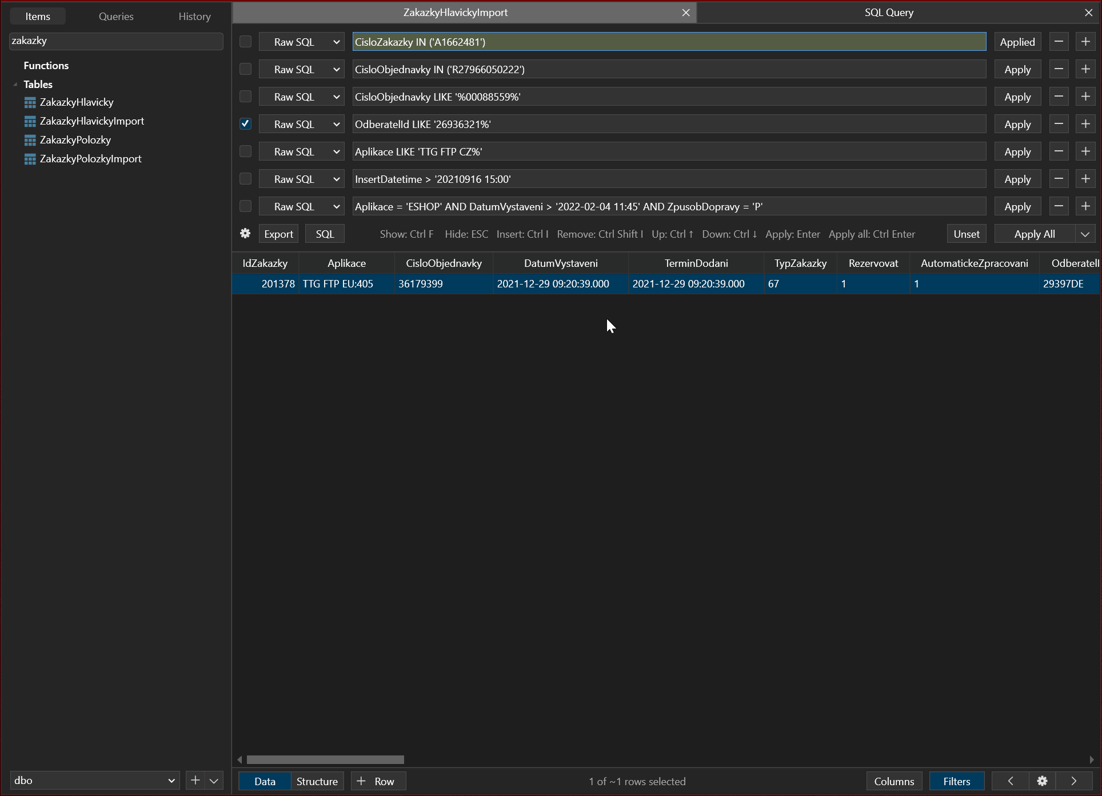1102x796 pixels.
Task: Select the ZakazkyPolozky table icon
Action: tap(29, 139)
